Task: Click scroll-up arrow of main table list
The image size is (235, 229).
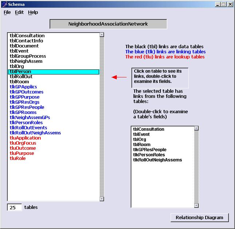Action: pyautogui.click(x=102, y=35)
